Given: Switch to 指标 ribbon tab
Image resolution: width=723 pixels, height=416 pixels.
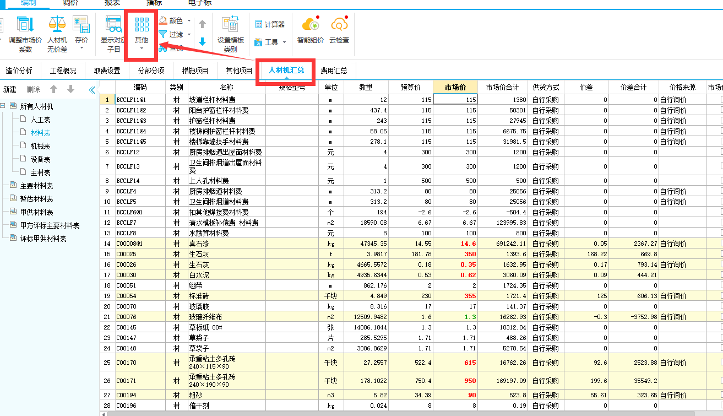Looking at the screenshot, I should pos(154,3).
